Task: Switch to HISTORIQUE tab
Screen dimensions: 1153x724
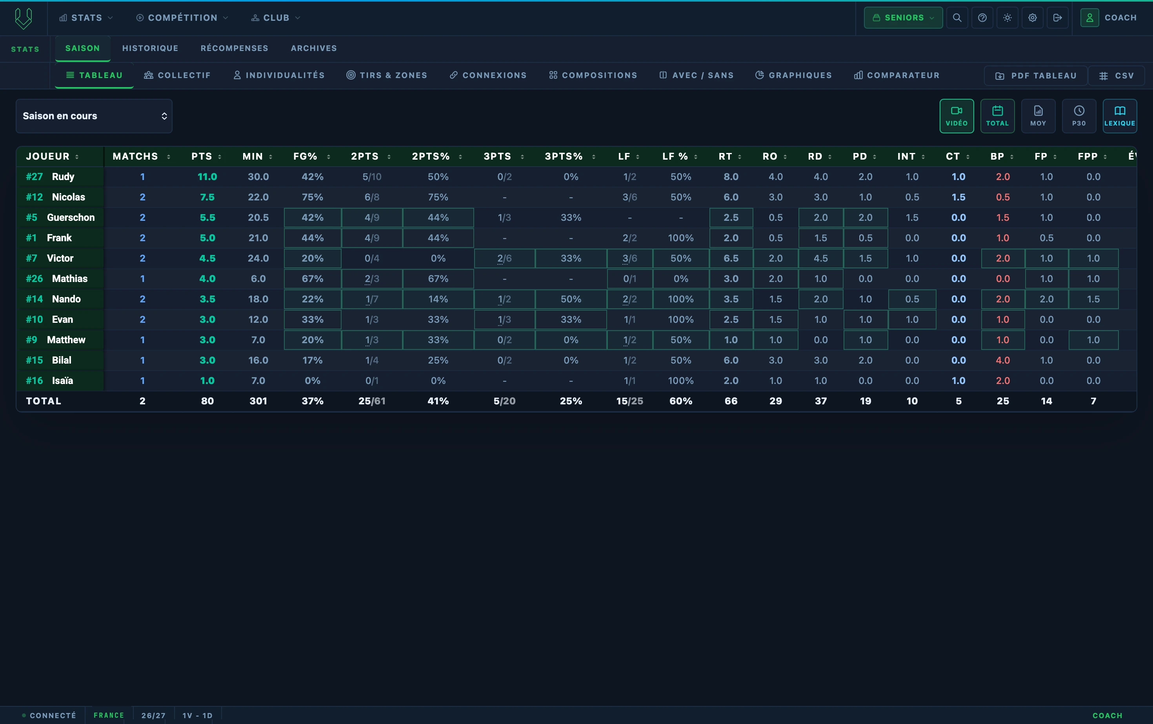Action: coord(150,48)
